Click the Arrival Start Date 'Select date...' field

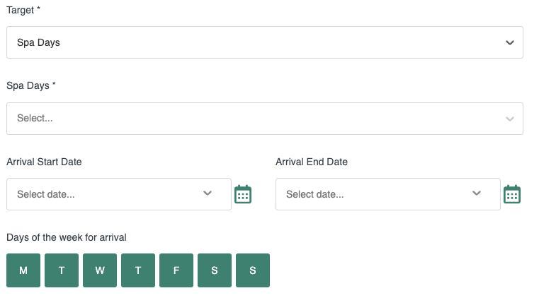[119, 194]
